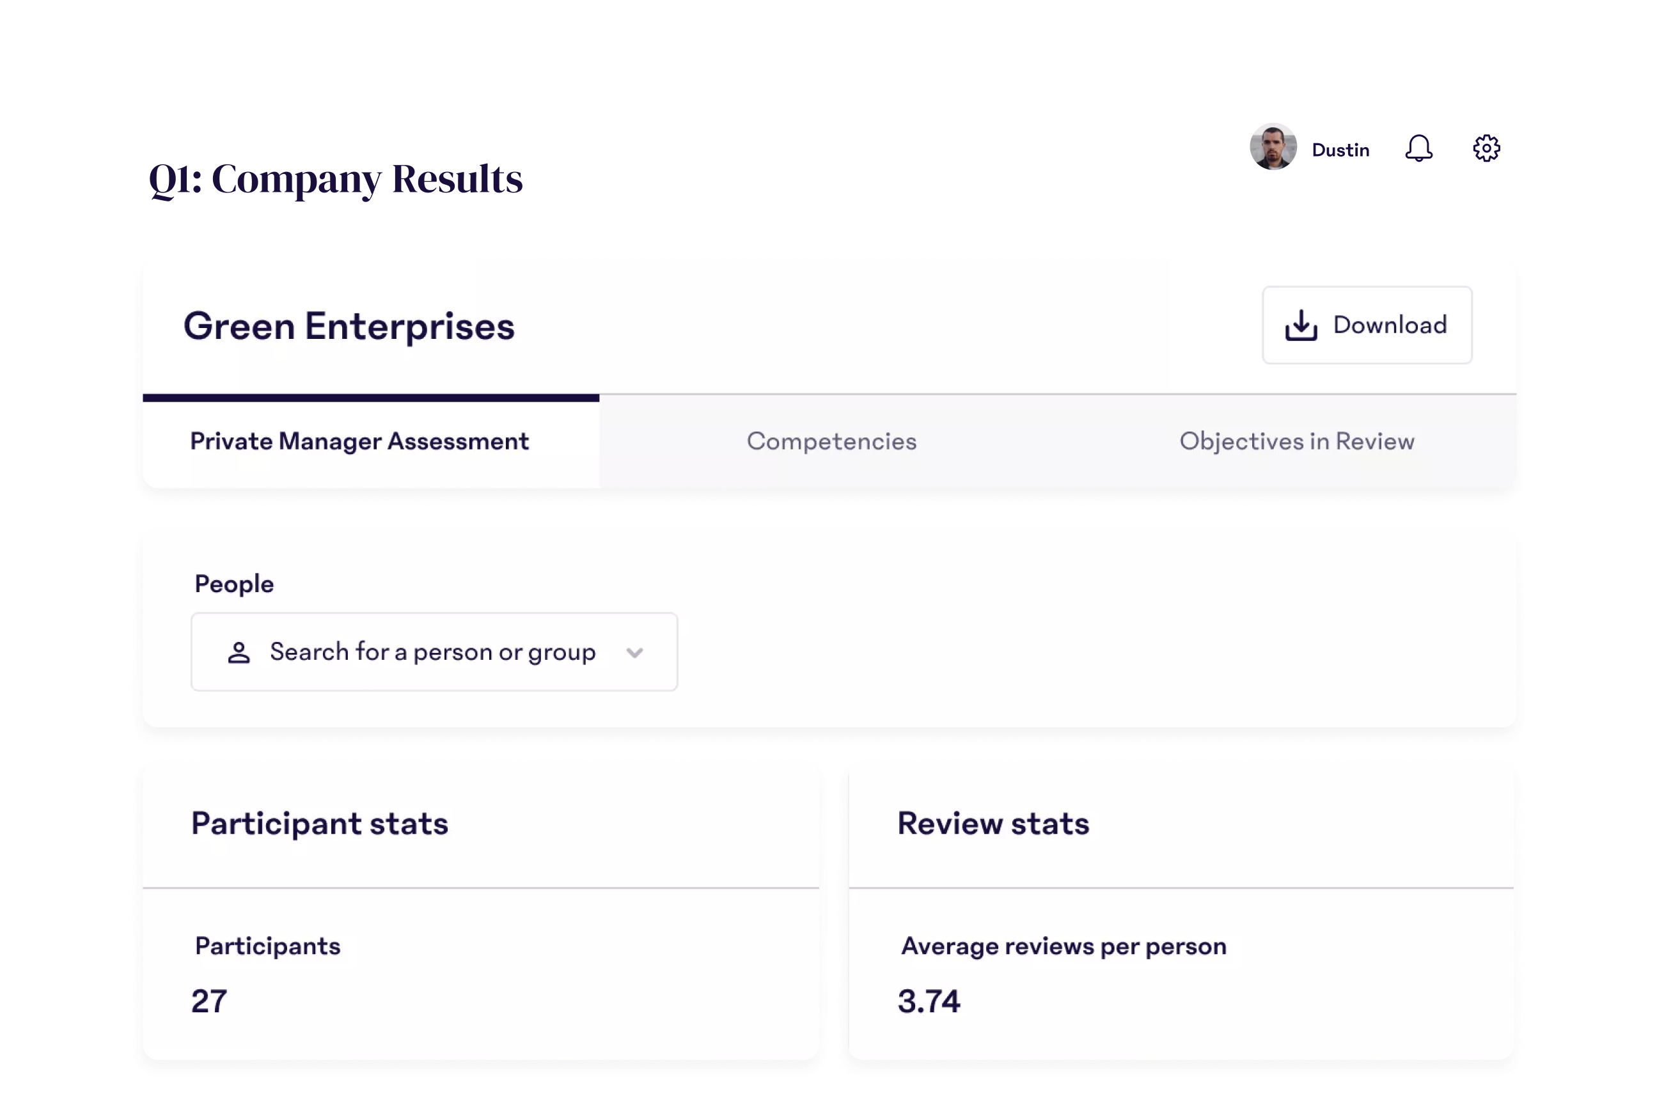This screenshot has height=1112, width=1680.
Task: Expand the people search dropdown chevron
Action: click(634, 652)
